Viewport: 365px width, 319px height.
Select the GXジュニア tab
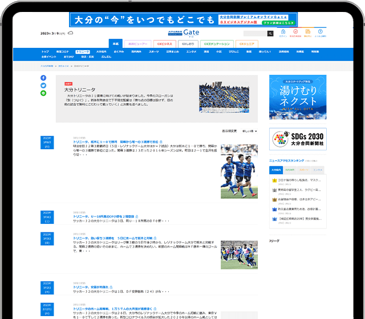click(247, 44)
